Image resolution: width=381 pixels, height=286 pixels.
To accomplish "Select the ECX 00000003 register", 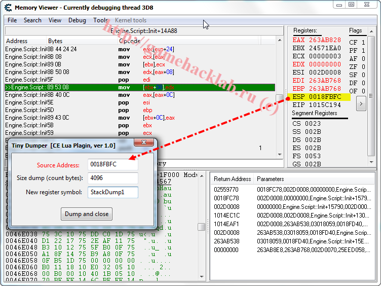I will click(317, 56).
